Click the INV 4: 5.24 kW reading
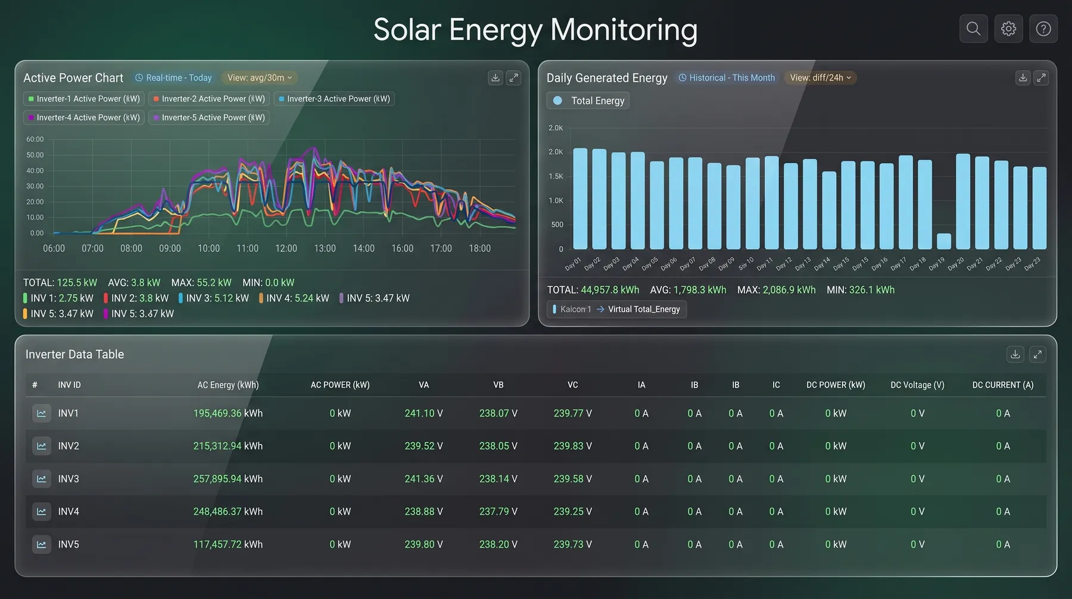Image resolution: width=1072 pixels, height=599 pixels. click(x=294, y=299)
